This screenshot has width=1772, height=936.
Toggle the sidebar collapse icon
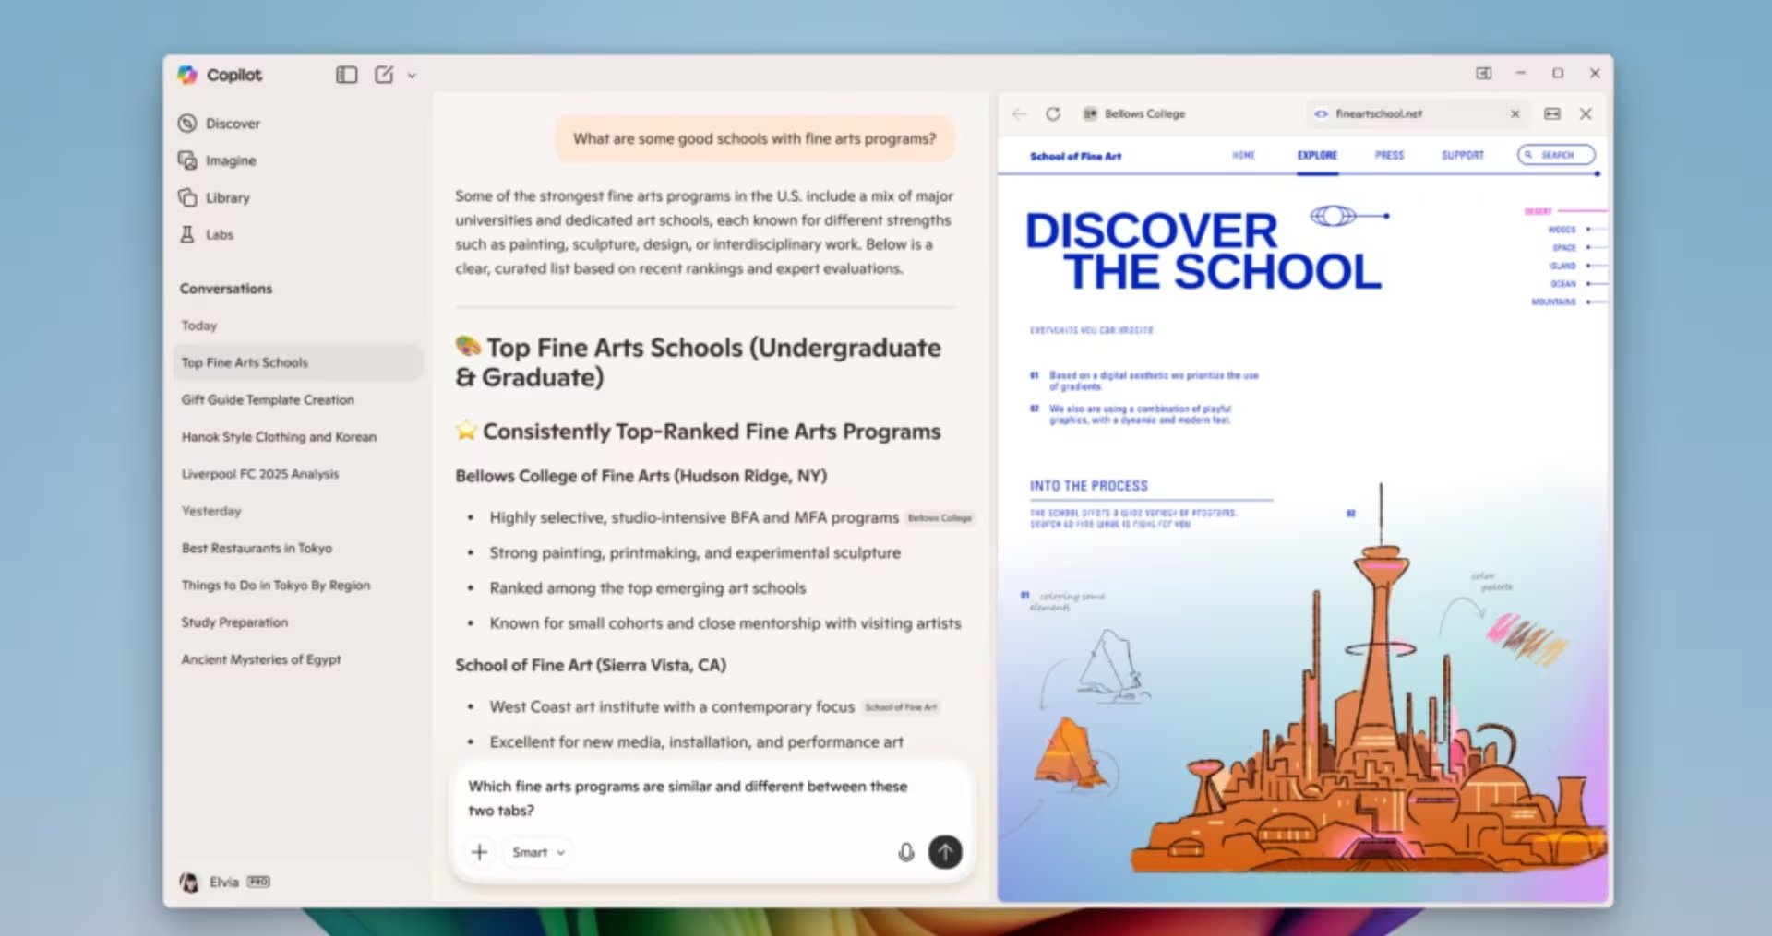(346, 75)
